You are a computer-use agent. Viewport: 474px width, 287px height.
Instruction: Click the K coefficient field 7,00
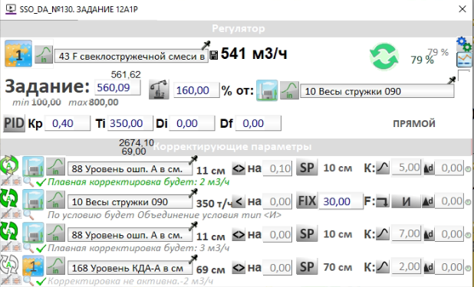coord(407,233)
